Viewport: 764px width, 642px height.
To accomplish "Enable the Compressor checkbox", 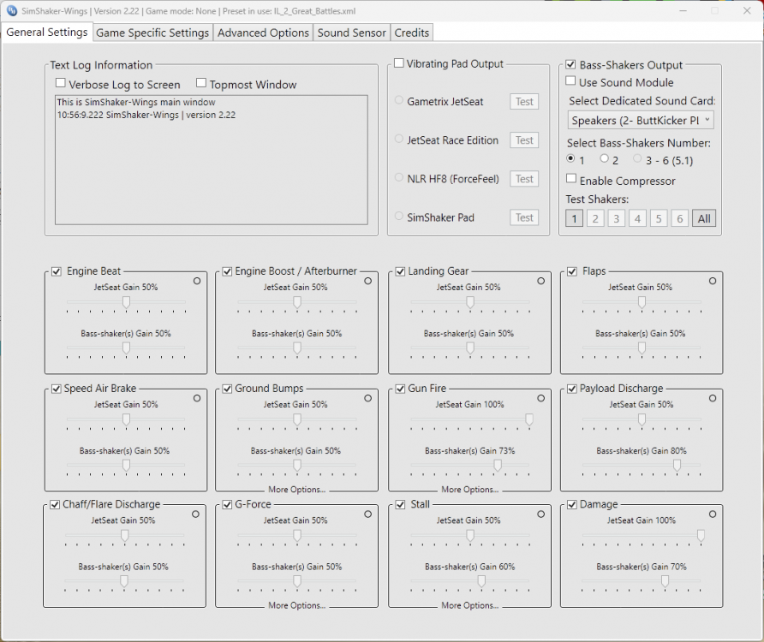I will click(571, 180).
